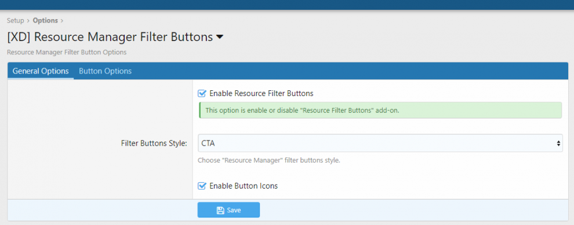The height and width of the screenshot is (225, 574).
Task: Disable the Enable Button Icons checkbox
Action: pos(202,186)
